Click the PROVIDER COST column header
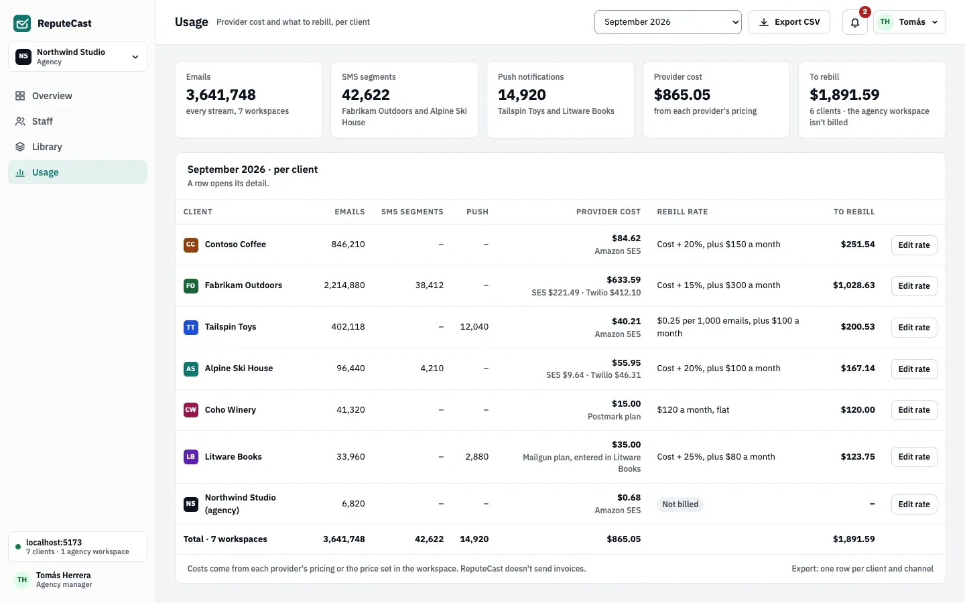This screenshot has height=603, width=965. [x=608, y=212]
